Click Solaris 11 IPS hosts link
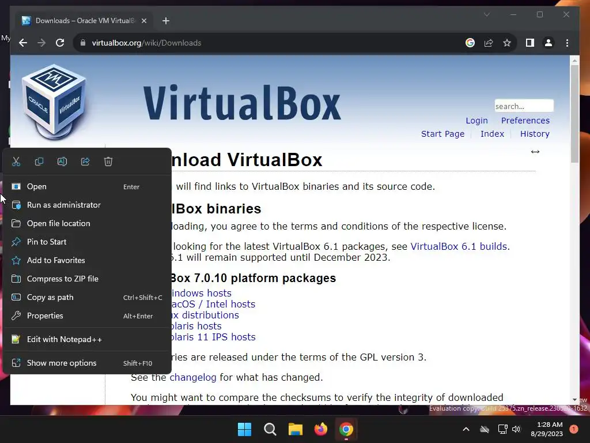 (x=213, y=337)
